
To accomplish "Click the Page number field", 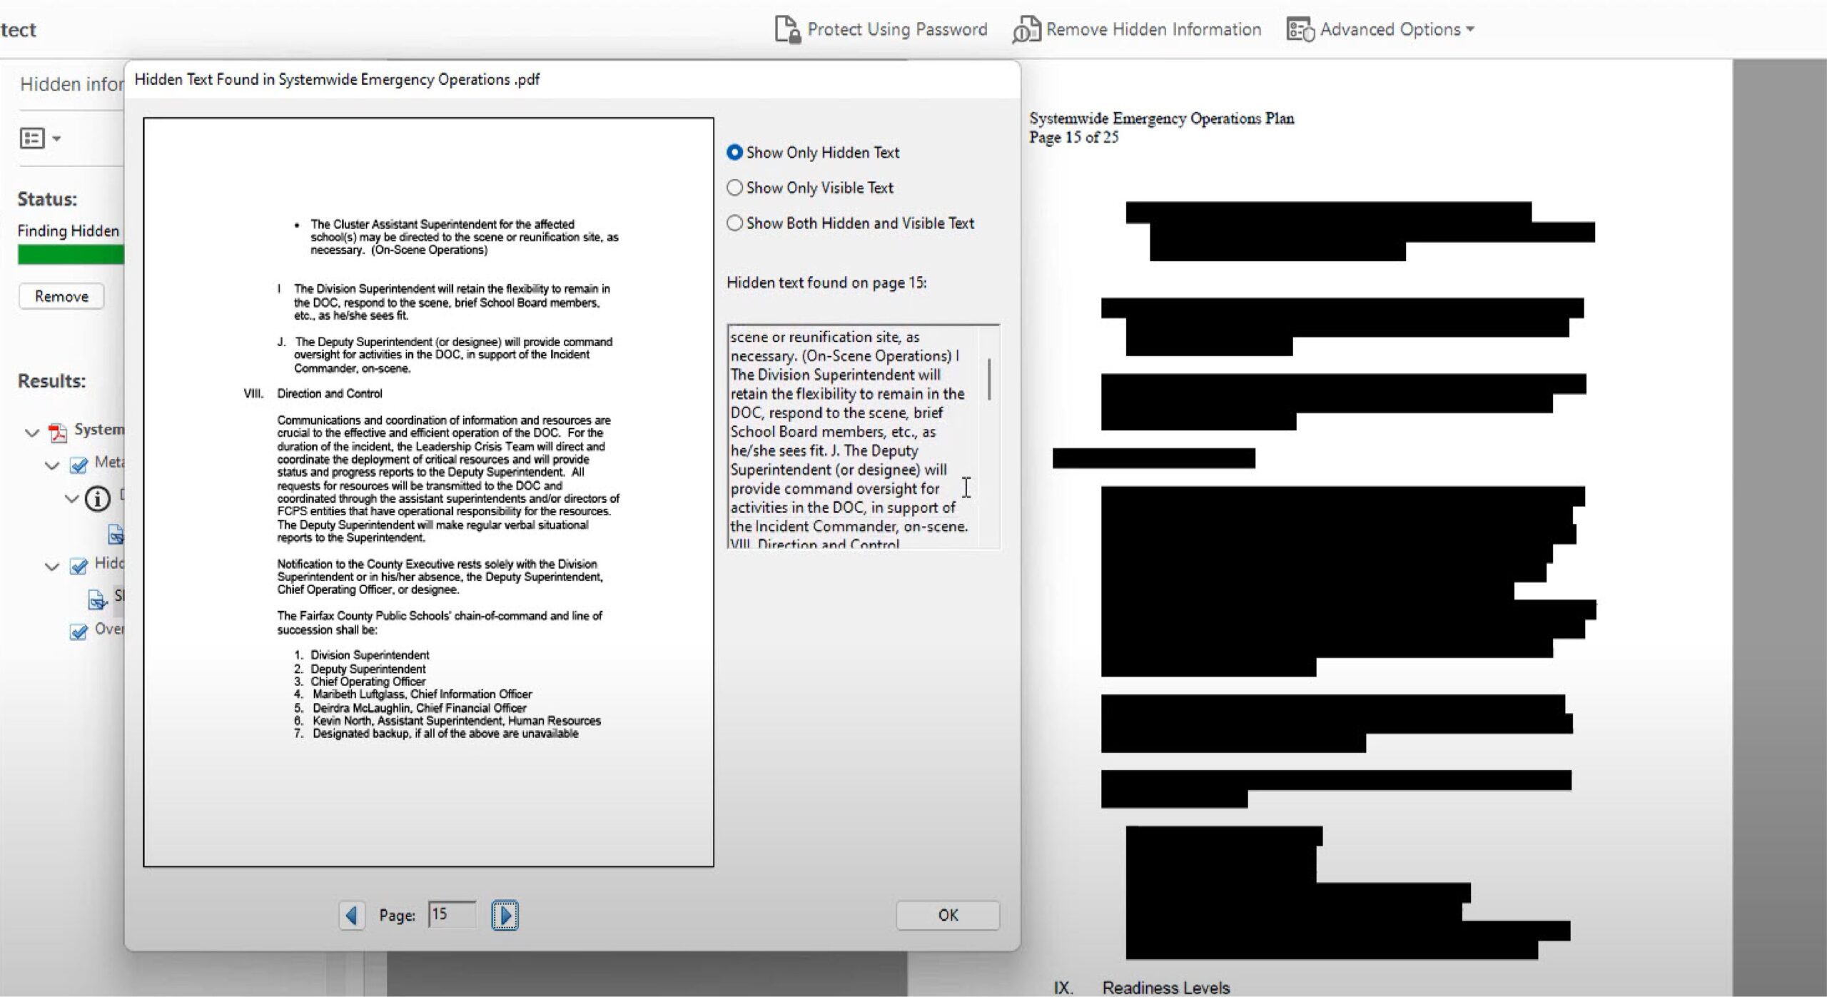I will coord(452,914).
